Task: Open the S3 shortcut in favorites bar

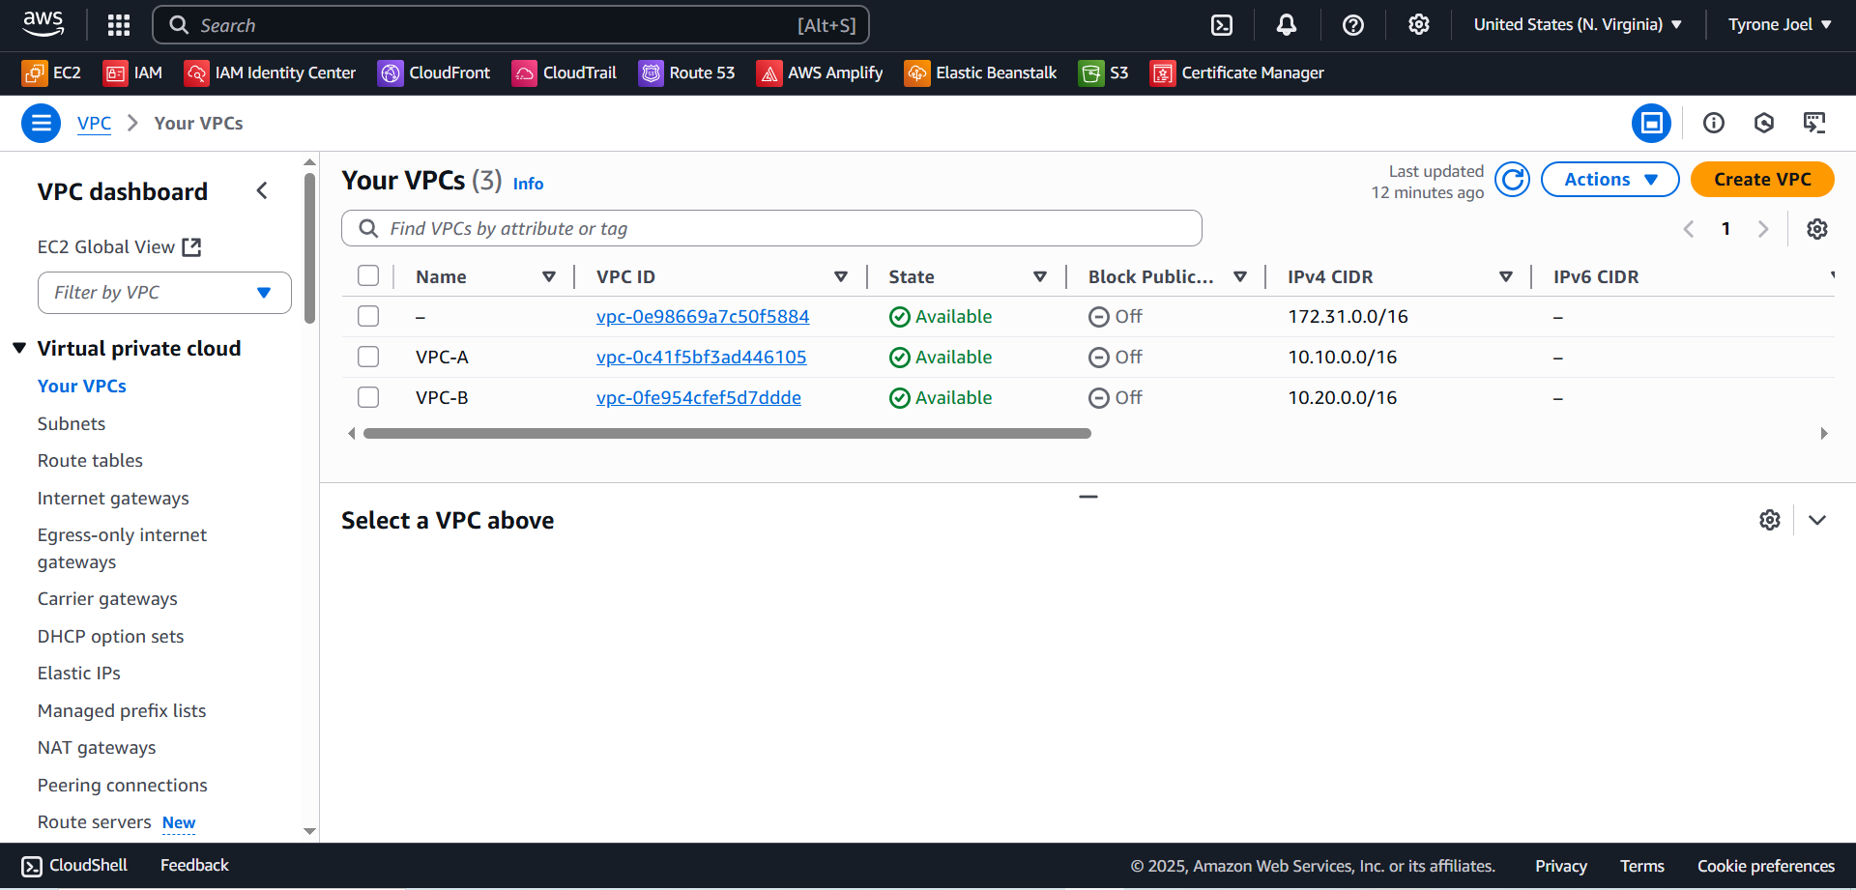Action: pyautogui.click(x=1104, y=73)
